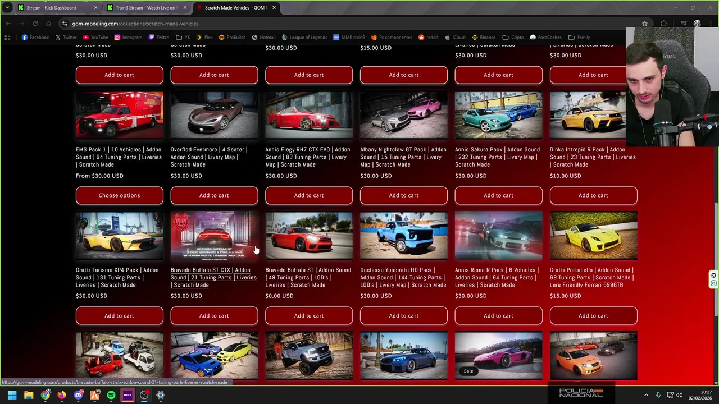
Task: Open File Explorer from the taskbar
Action: [x=29, y=395]
